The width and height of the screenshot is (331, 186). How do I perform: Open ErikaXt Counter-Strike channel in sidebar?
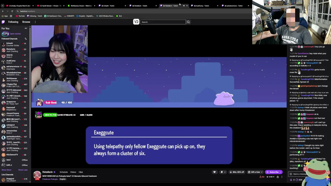tap(15, 44)
